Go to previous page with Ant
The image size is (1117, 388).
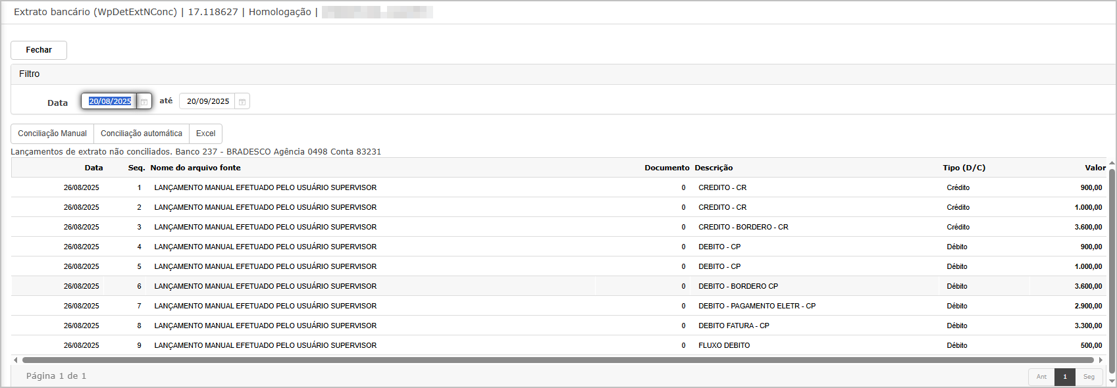1041,377
